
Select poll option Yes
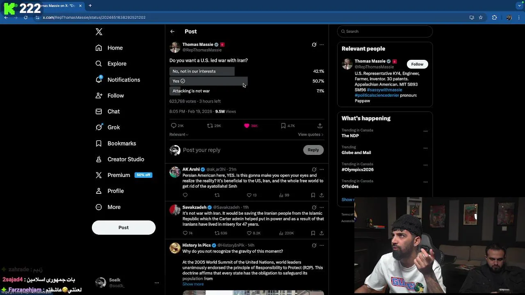tap(247, 81)
